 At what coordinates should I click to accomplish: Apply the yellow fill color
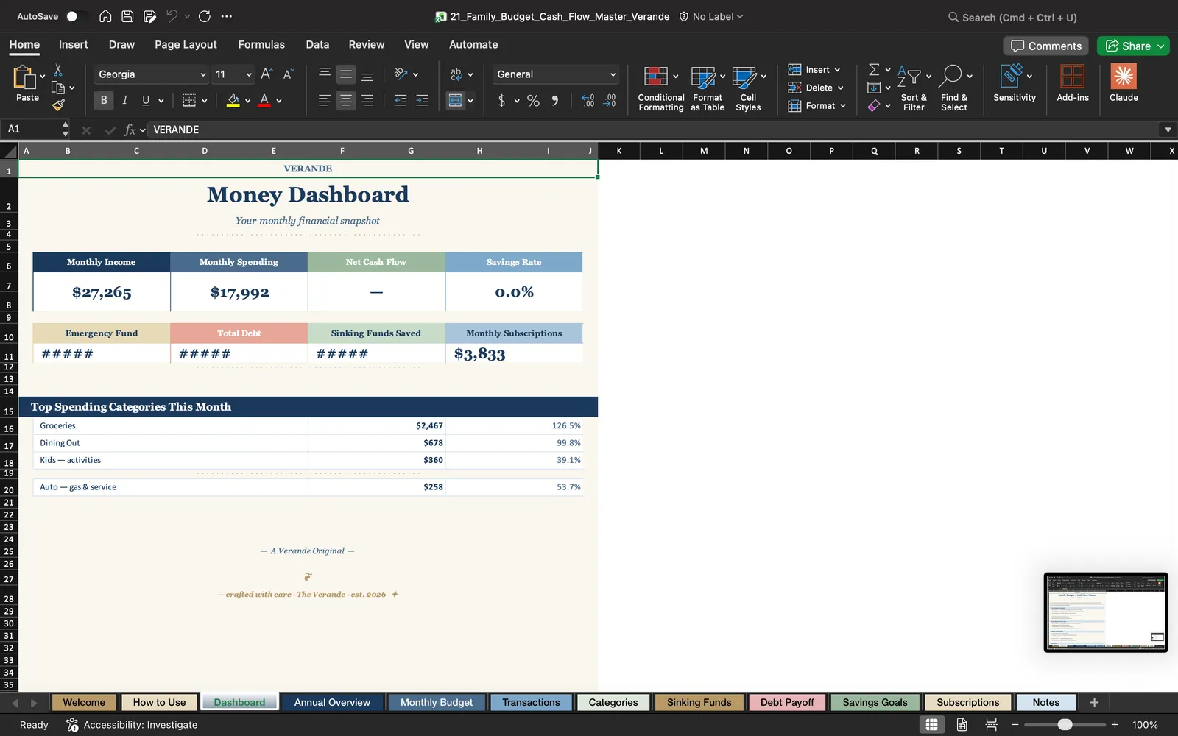(233, 100)
